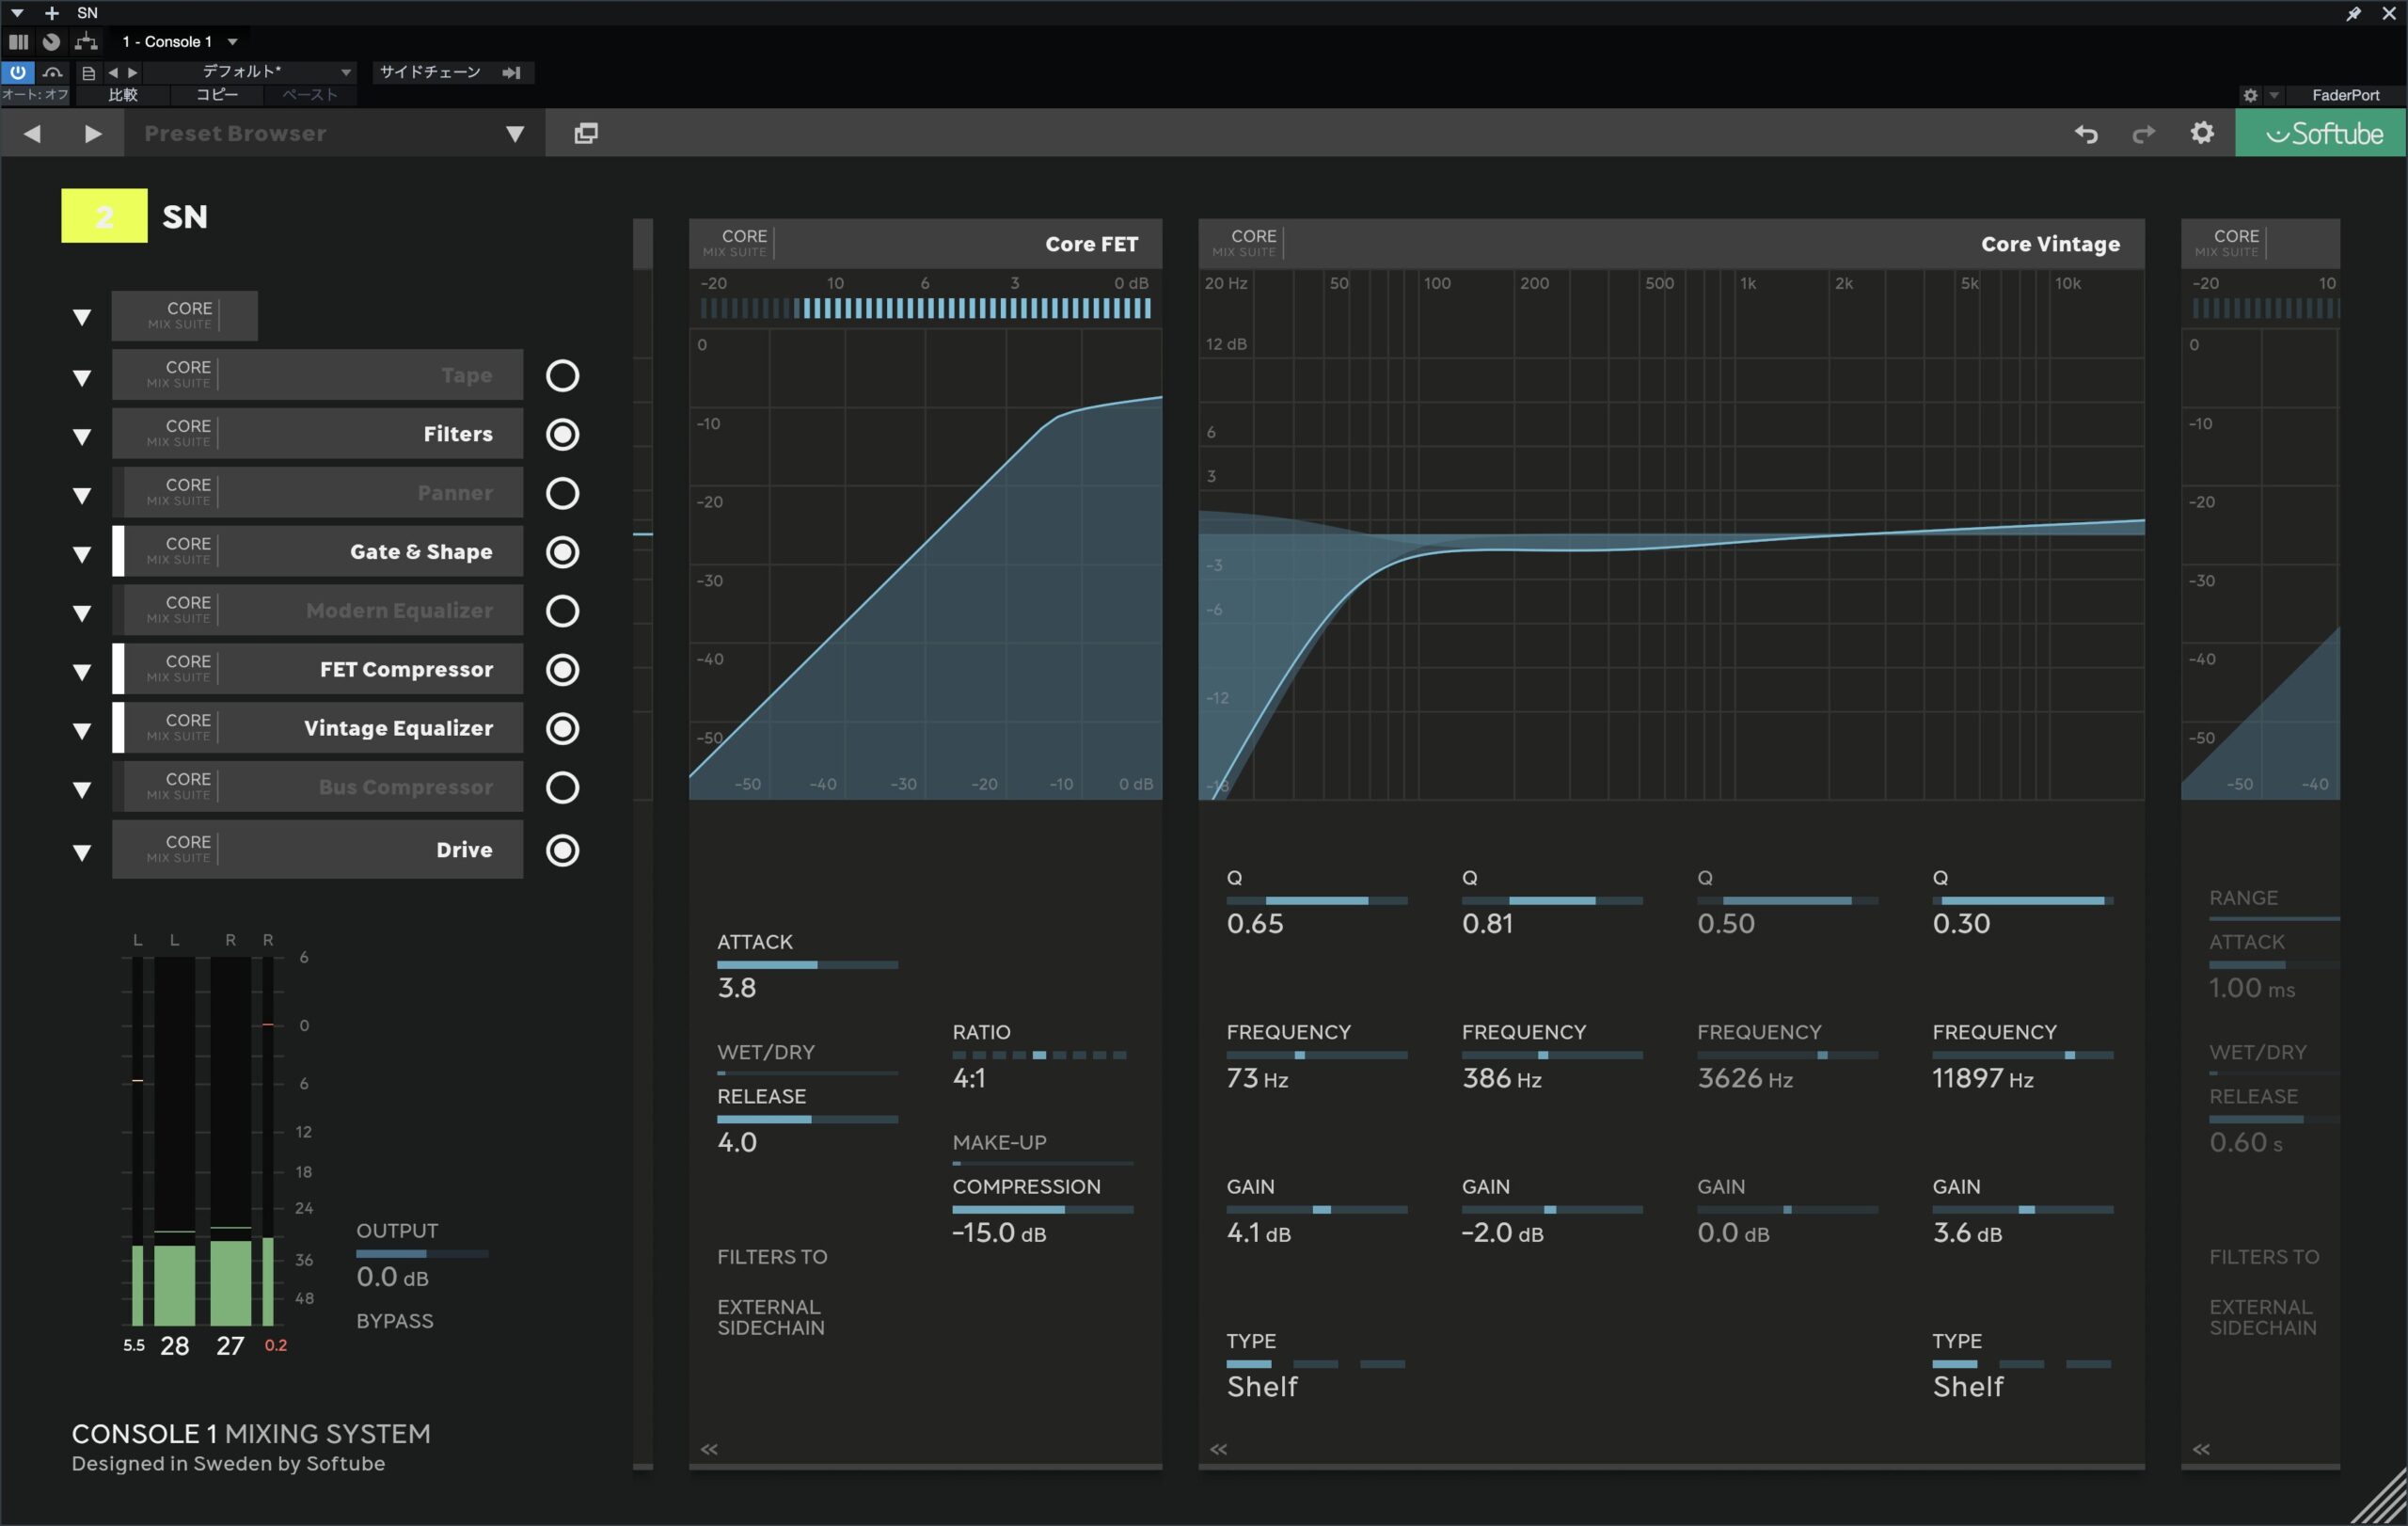Click the routing tree icon
Screen dimensions: 2408x1526
(87, 41)
